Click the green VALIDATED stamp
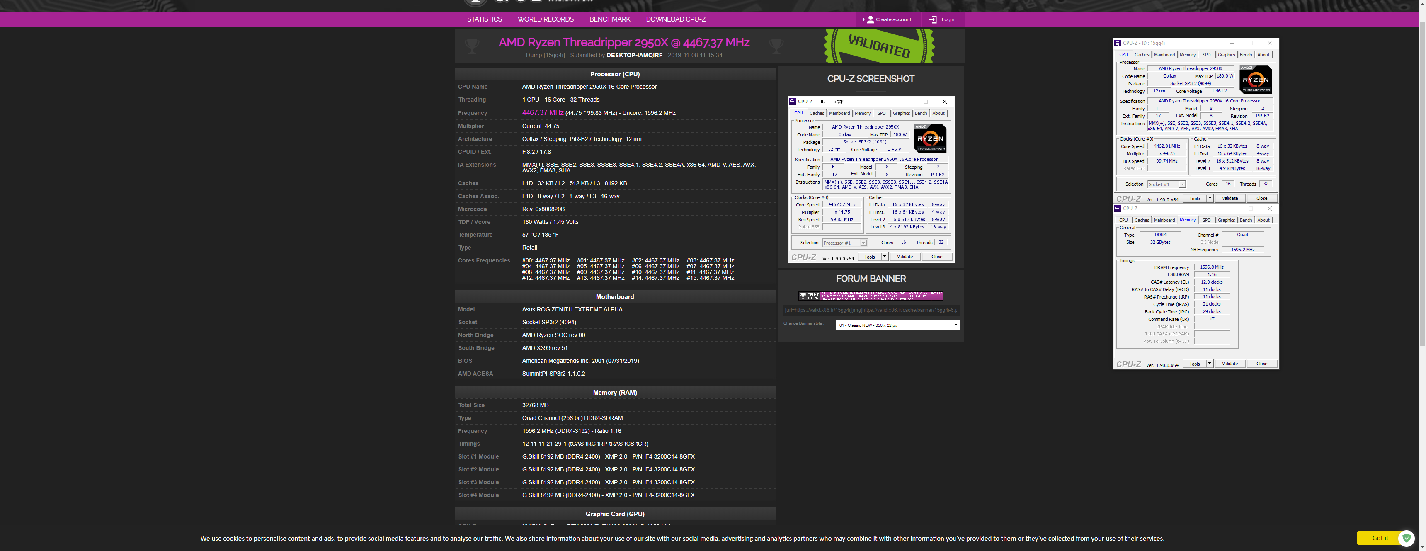The image size is (1426, 551). [x=879, y=46]
